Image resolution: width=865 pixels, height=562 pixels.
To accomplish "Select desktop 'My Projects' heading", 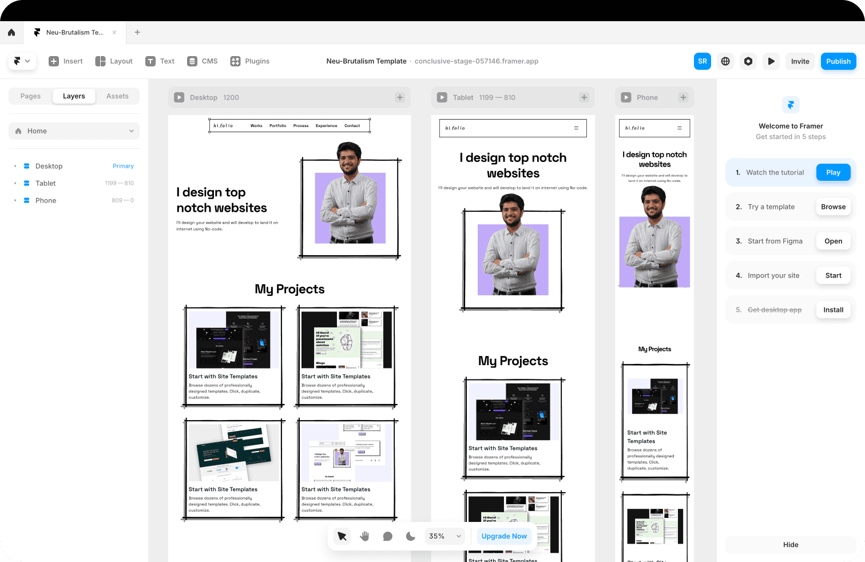I will [289, 289].
